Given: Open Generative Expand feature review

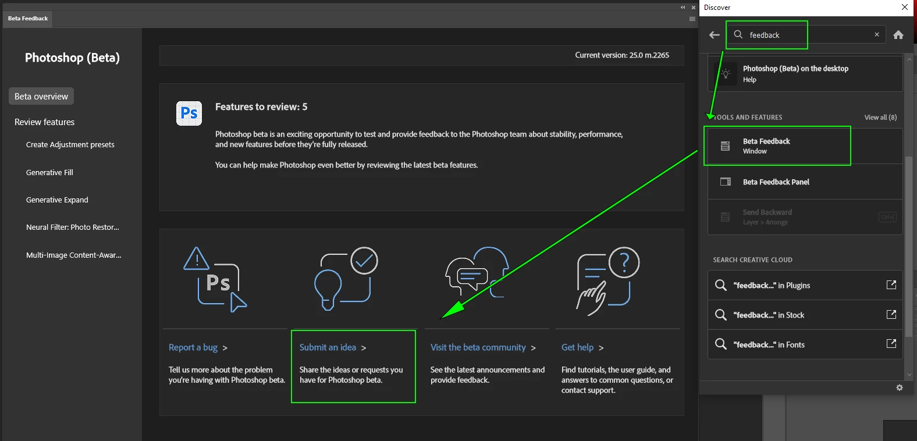Looking at the screenshot, I should 57,200.
